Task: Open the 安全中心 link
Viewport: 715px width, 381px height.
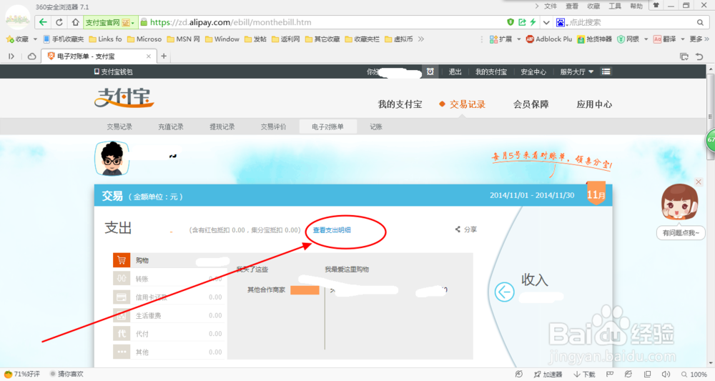Action: coord(533,71)
